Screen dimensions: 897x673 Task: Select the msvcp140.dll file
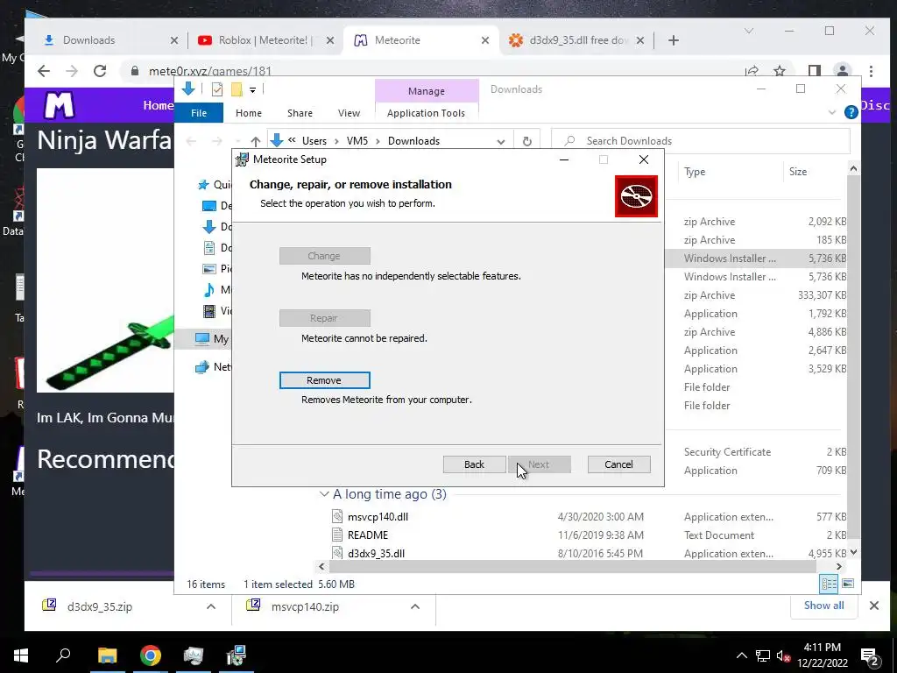point(378,517)
